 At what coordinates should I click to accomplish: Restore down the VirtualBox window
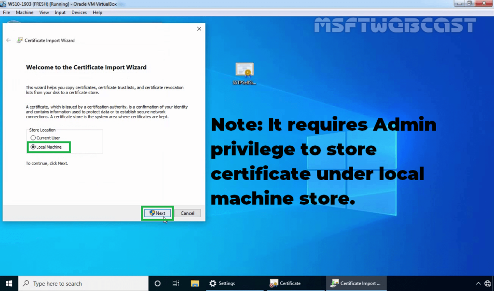coord(469,3)
